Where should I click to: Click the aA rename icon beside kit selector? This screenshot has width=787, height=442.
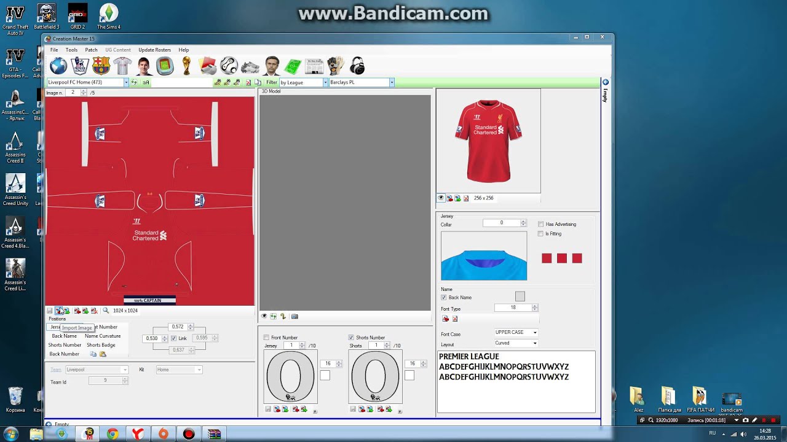[x=146, y=82]
